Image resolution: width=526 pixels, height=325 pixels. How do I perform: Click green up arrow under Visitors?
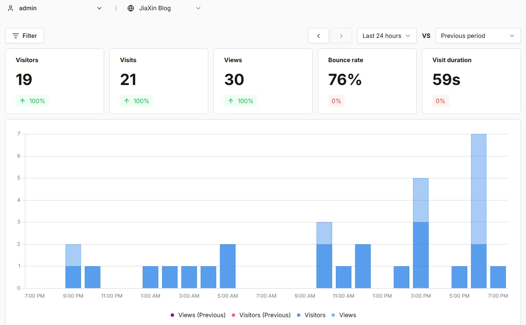pyautogui.click(x=23, y=101)
